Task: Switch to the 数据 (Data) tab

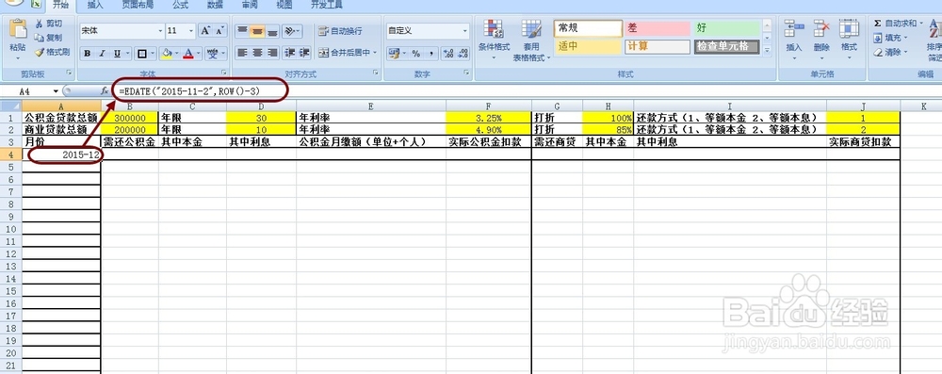Action: point(215,6)
